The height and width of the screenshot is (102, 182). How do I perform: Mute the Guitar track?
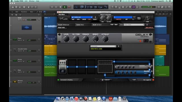coord(19,20)
